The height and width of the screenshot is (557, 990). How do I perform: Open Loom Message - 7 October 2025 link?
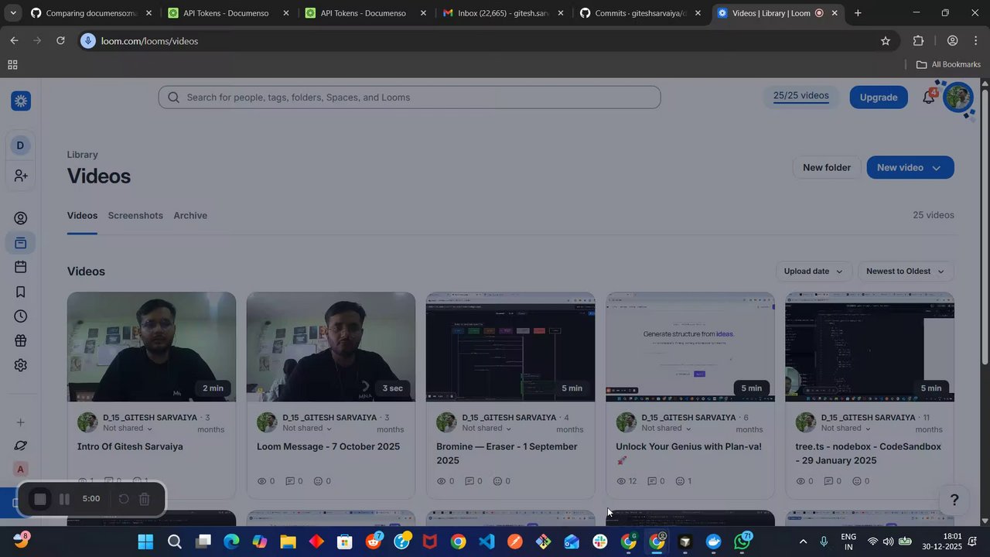[328, 447]
